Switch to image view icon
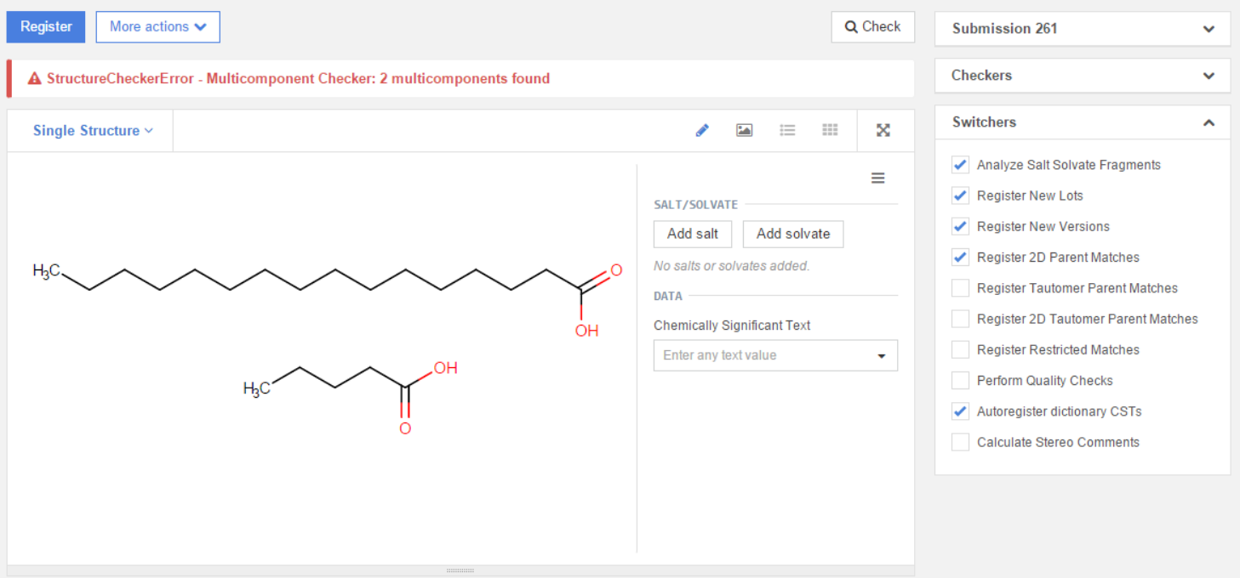The width and height of the screenshot is (1240, 578). pyautogui.click(x=745, y=130)
